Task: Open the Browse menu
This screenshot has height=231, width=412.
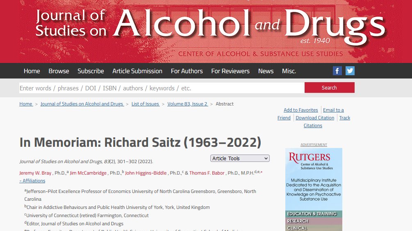Action: coord(59,71)
